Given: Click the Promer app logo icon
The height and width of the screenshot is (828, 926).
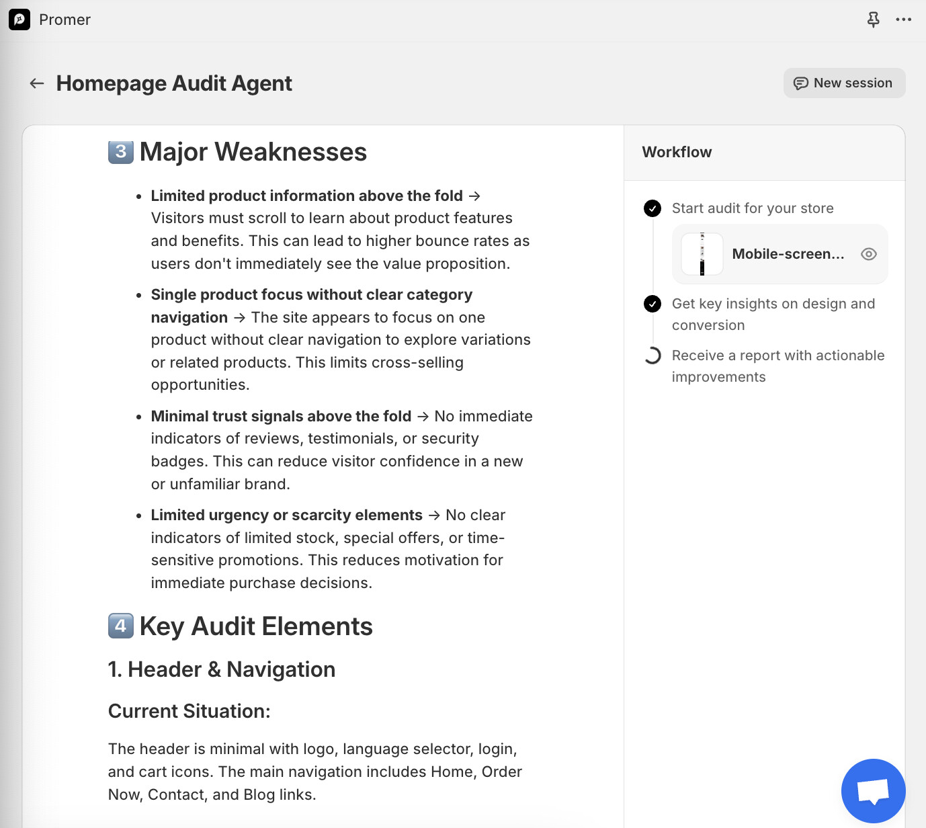Looking at the screenshot, I should 19,19.
